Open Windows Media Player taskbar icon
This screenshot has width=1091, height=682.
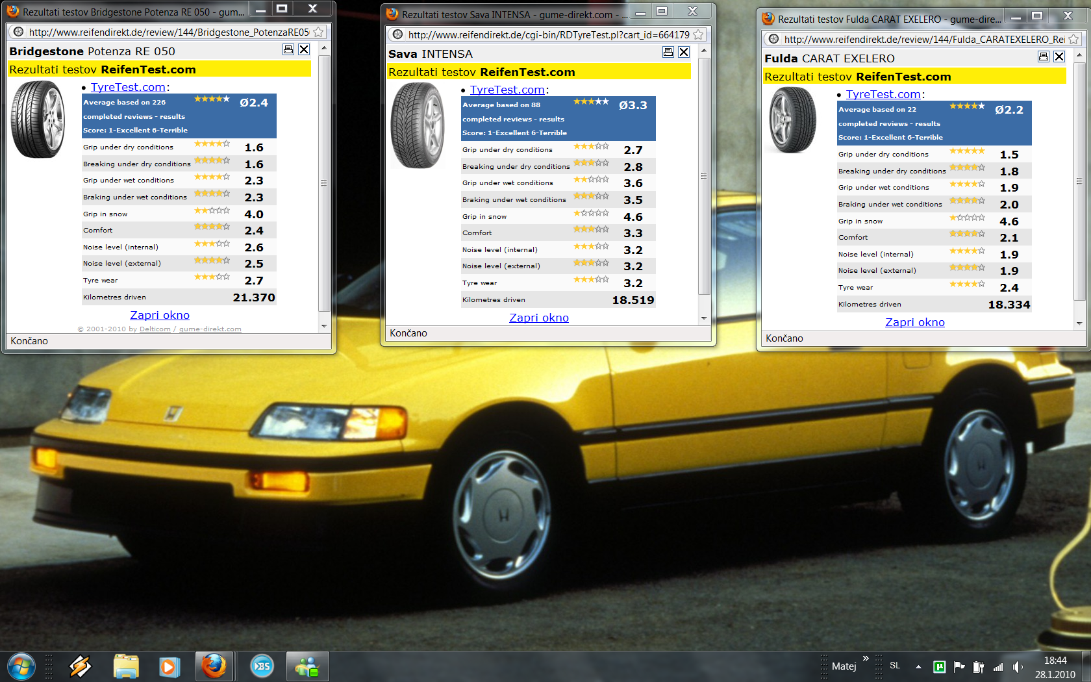tap(169, 666)
